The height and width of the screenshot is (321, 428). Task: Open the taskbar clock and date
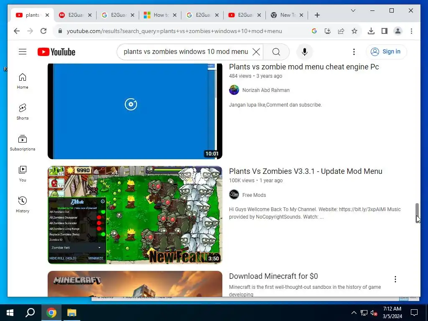[x=392, y=313]
